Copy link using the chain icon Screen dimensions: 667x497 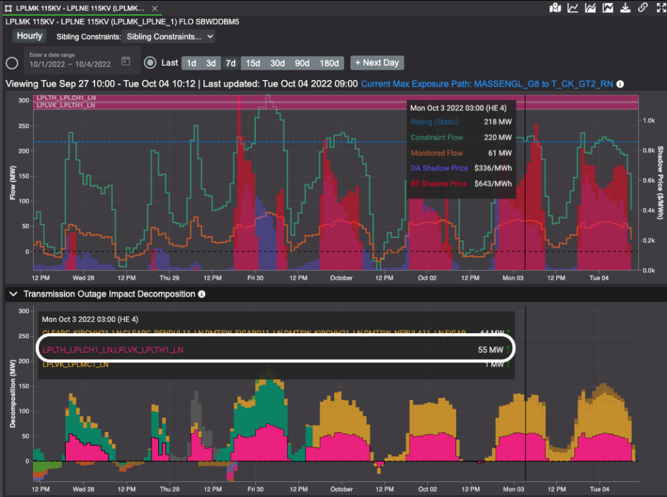pos(642,8)
